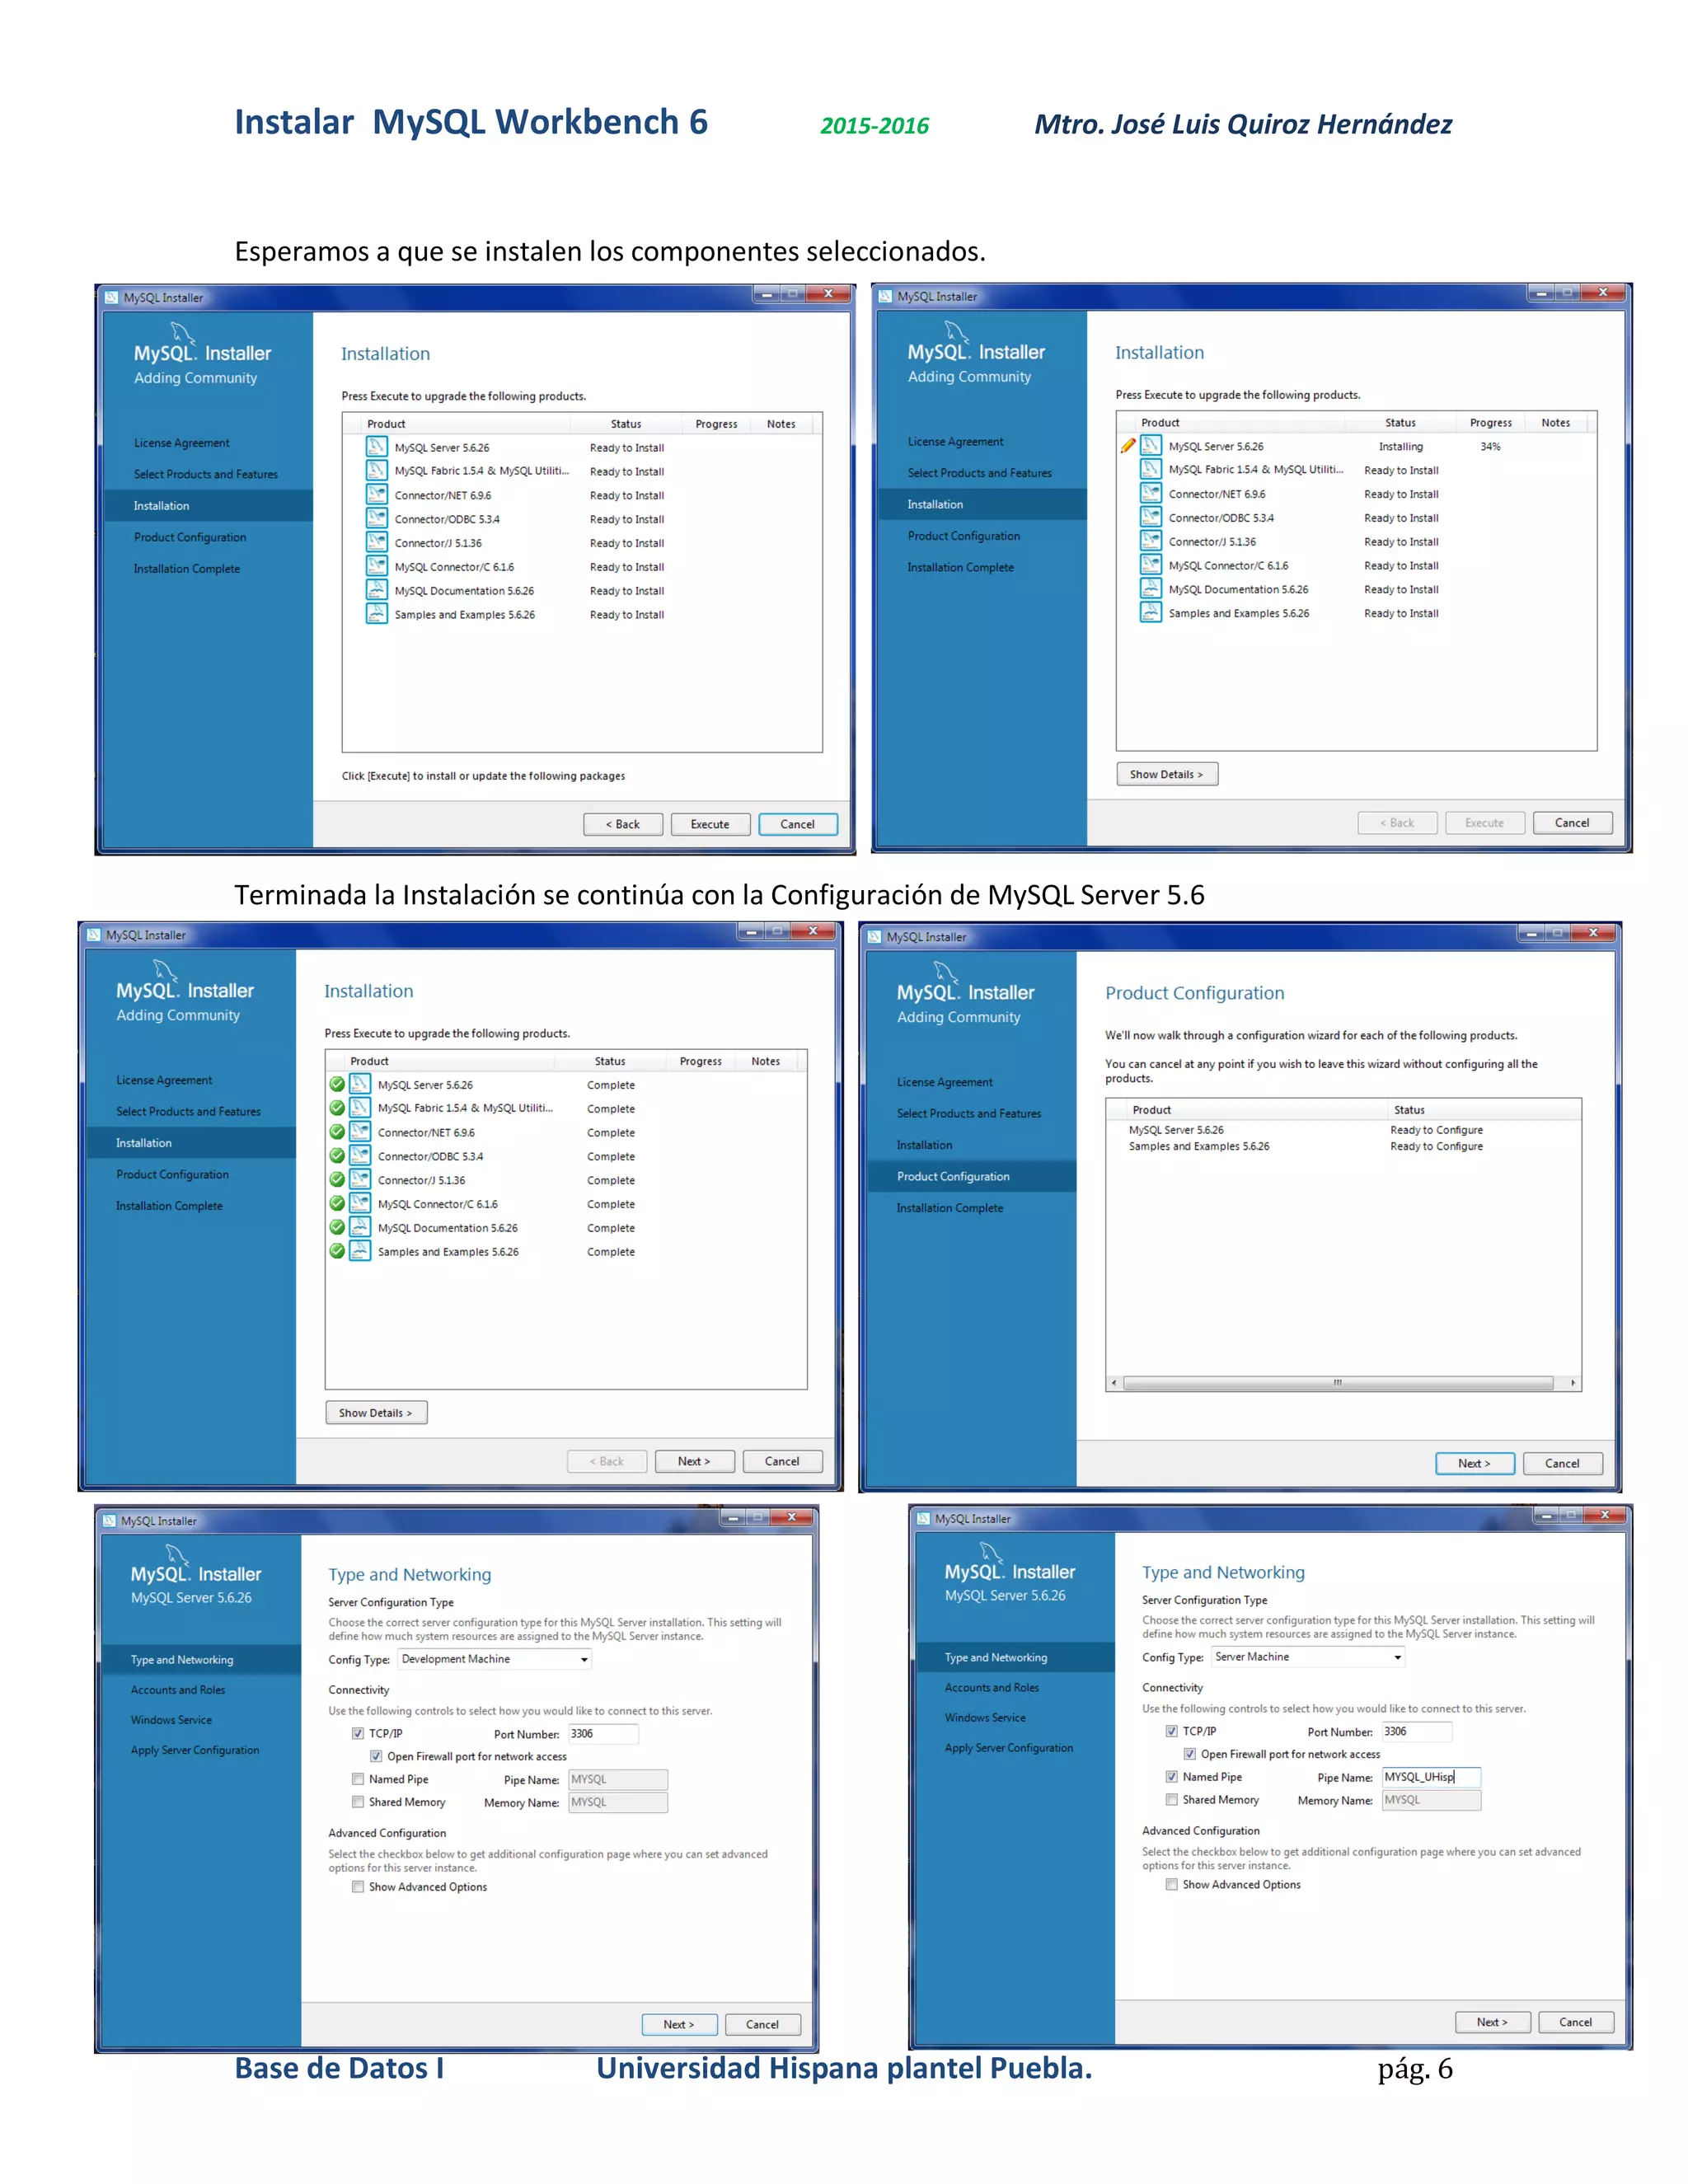Click product icon of MySQL Fabric in 34% installing window
1688x2184 pixels.
point(1151,470)
